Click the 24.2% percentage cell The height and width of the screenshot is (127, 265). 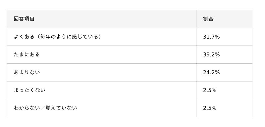pyautogui.click(x=211, y=72)
